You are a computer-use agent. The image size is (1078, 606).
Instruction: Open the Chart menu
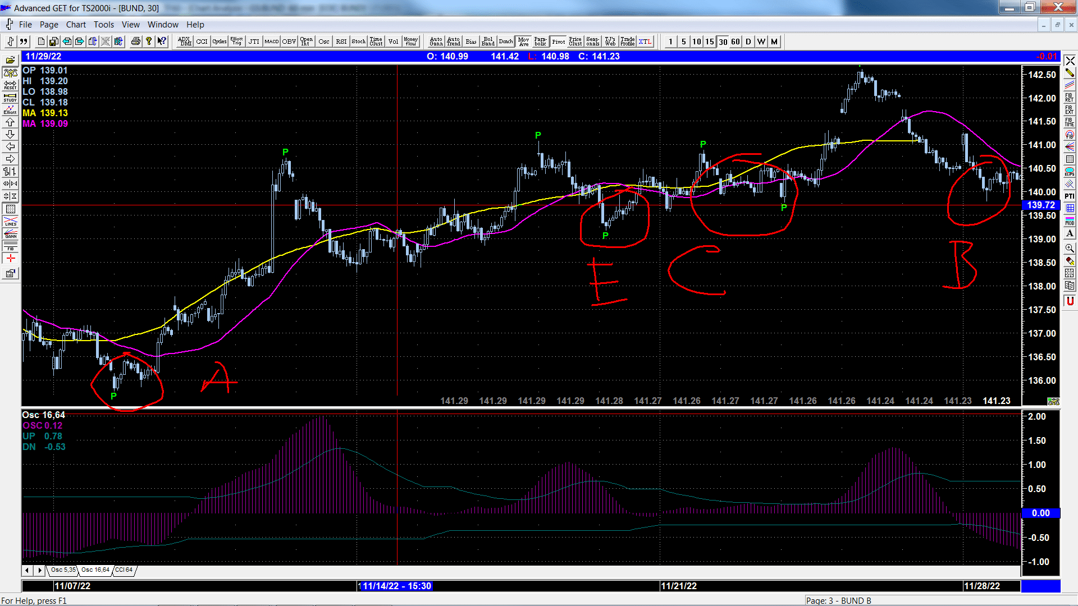(x=76, y=25)
